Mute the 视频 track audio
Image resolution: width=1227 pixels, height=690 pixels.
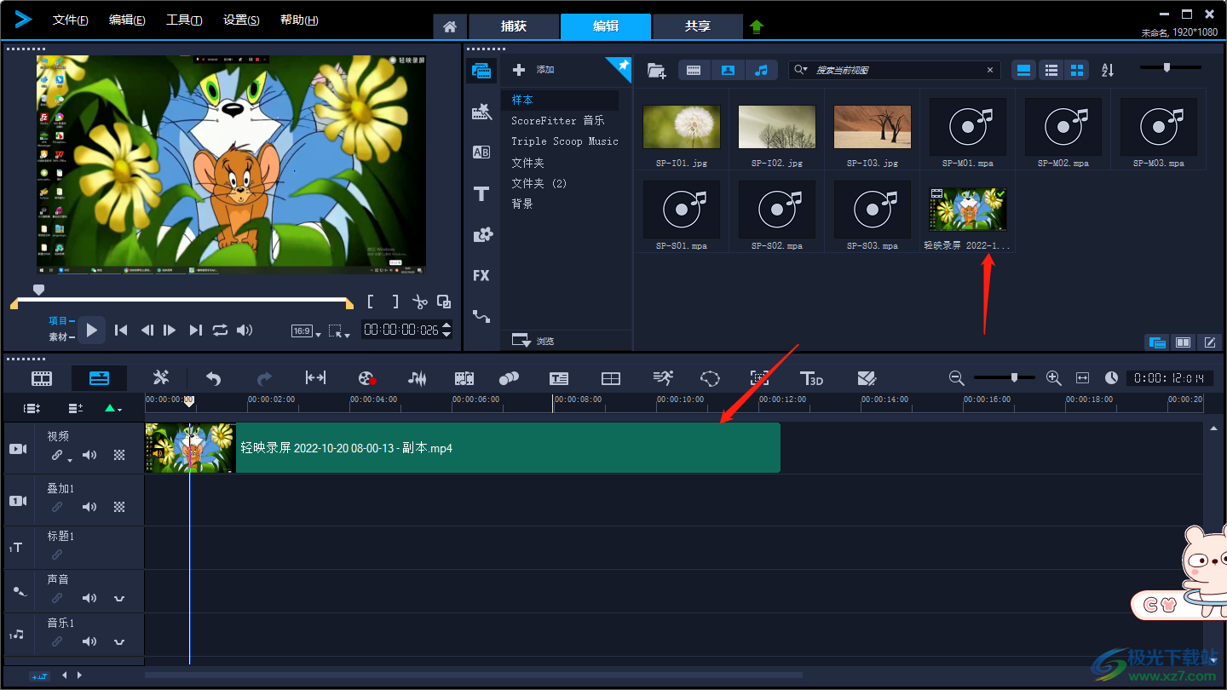[x=89, y=456]
